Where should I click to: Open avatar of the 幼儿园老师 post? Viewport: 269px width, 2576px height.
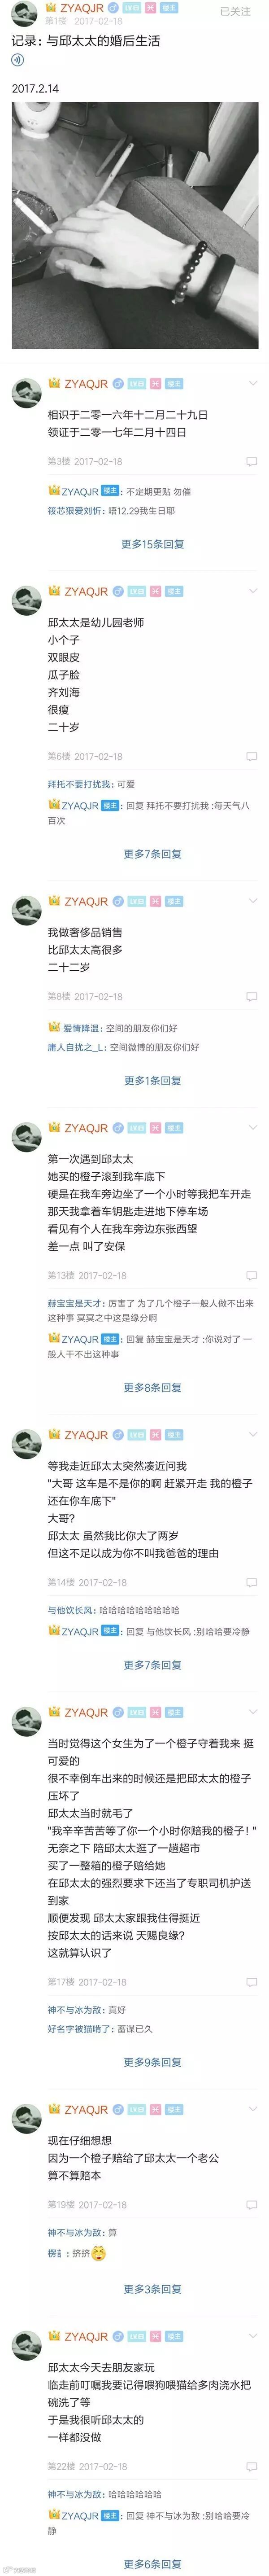pyautogui.click(x=26, y=601)
